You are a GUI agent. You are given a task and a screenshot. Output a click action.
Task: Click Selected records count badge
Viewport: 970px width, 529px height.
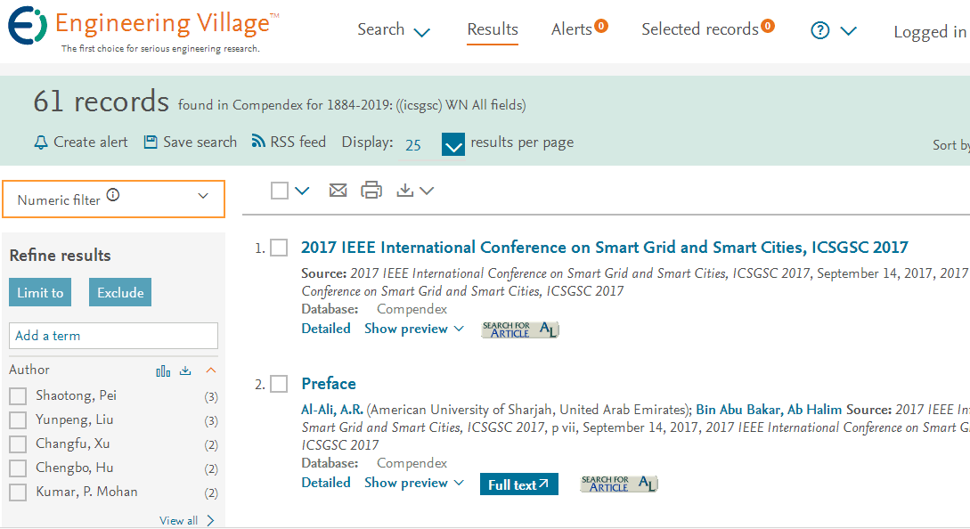click(x=768, y=26)
